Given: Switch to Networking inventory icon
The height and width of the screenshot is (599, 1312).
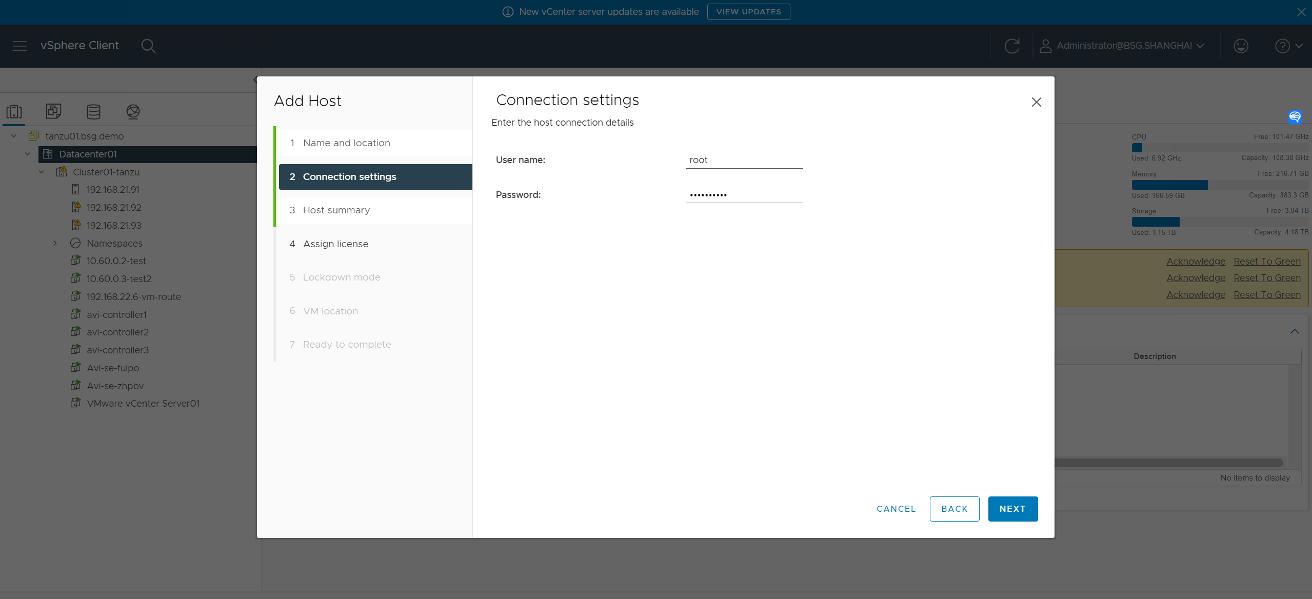Looking at the screenshot, I should [x=133, y=111].
